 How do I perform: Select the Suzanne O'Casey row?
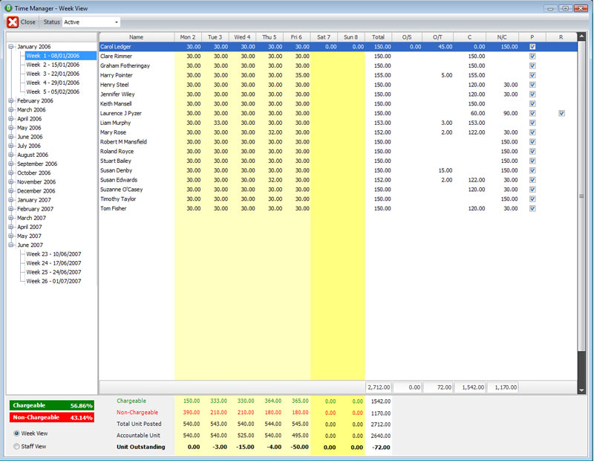(339, 190)
